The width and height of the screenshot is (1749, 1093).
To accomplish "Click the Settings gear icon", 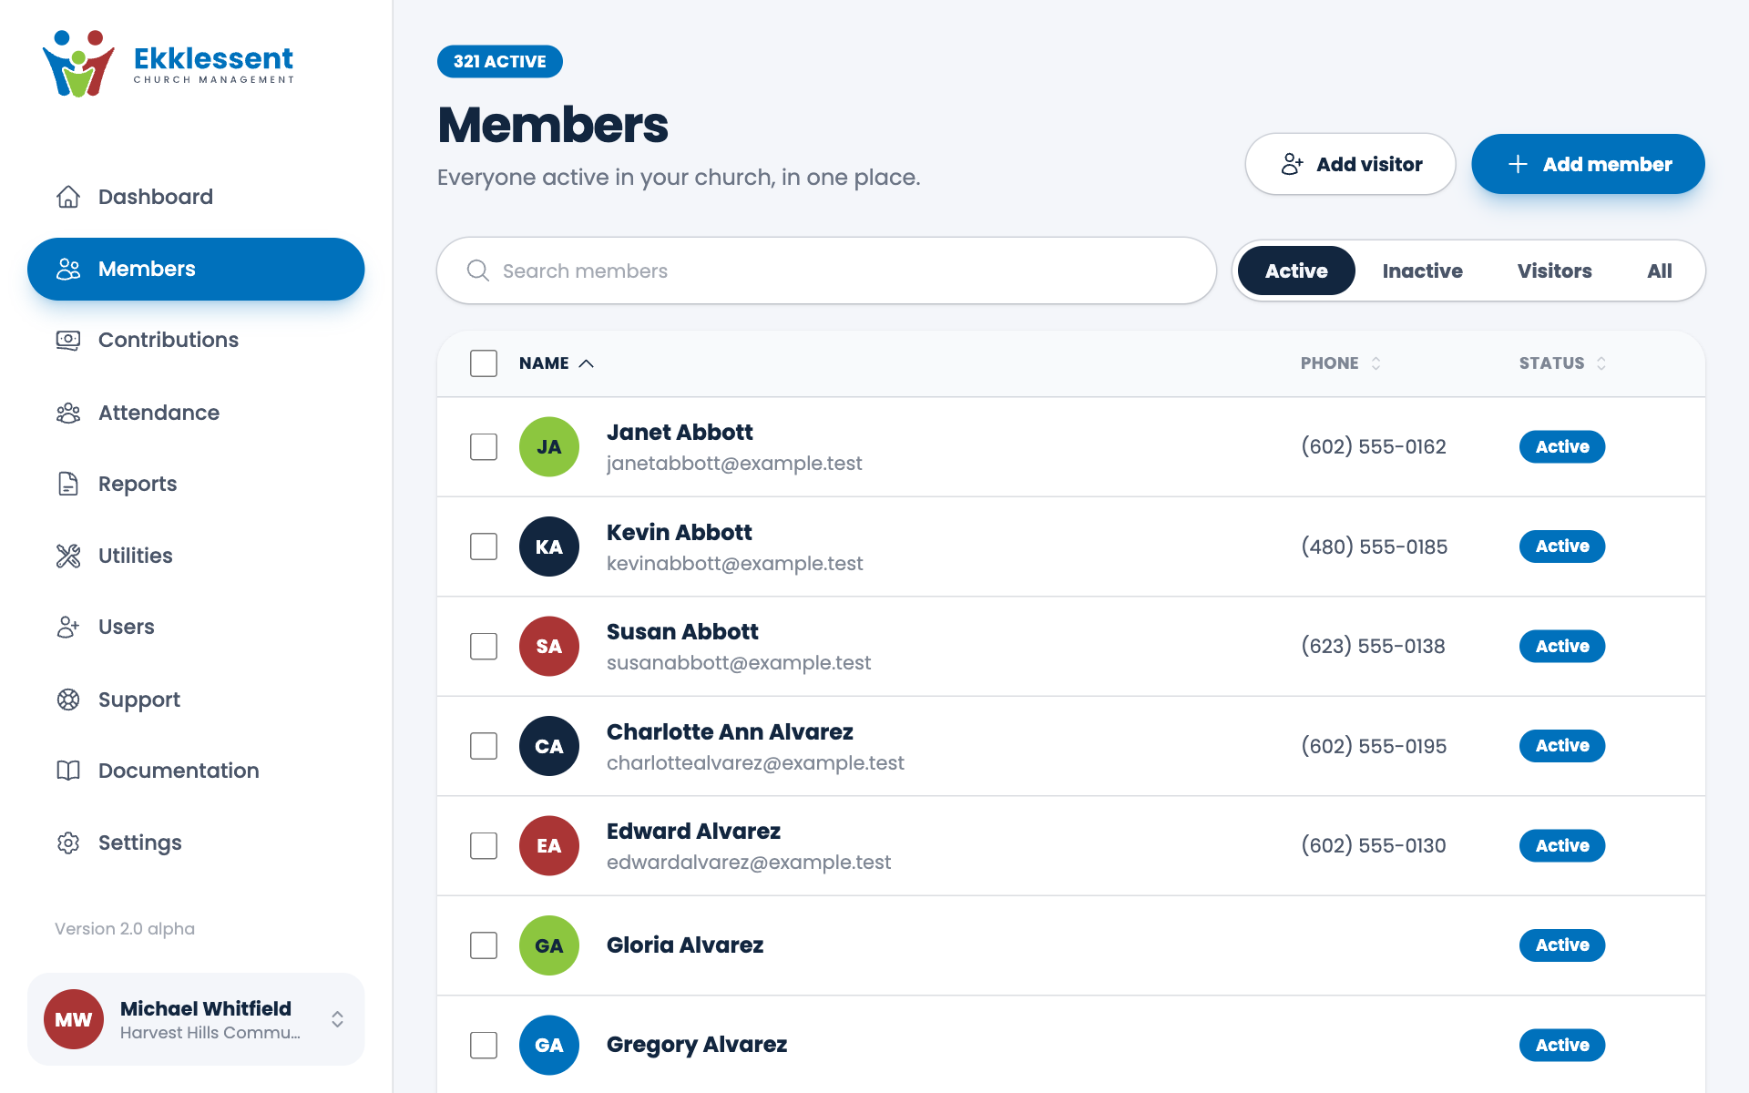I will (x=68, y=843).
